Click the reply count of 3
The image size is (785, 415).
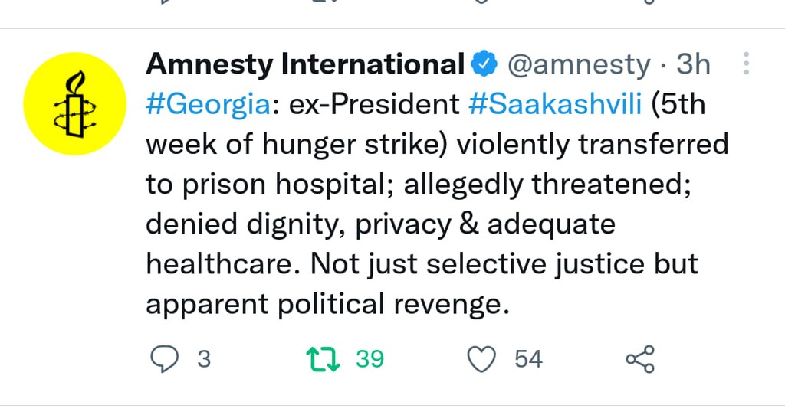tap(204, 358)
